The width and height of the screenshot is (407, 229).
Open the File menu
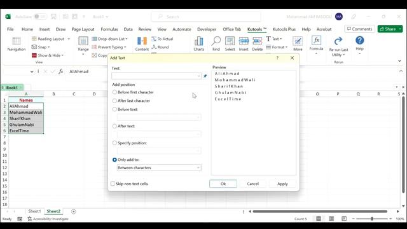[x=10, y=29]
